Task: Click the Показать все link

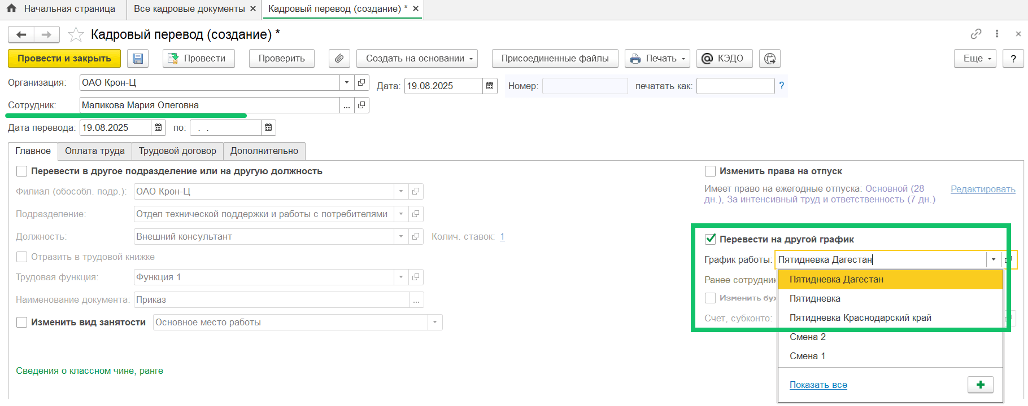Action: pyautogui.click(x=818, y=385)
